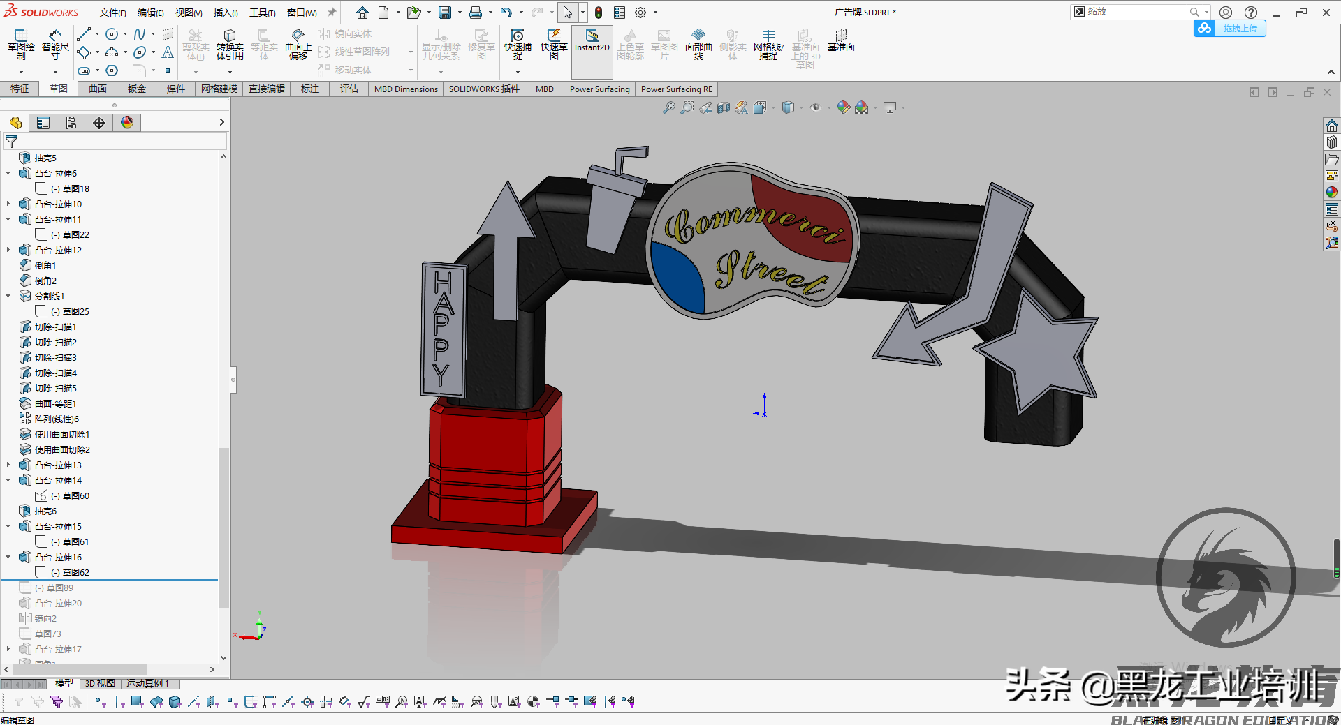Click inside the 缩放 search field
This screenshot has width=1341, height=725.
pyautogui.click(x=1138, y=12)
